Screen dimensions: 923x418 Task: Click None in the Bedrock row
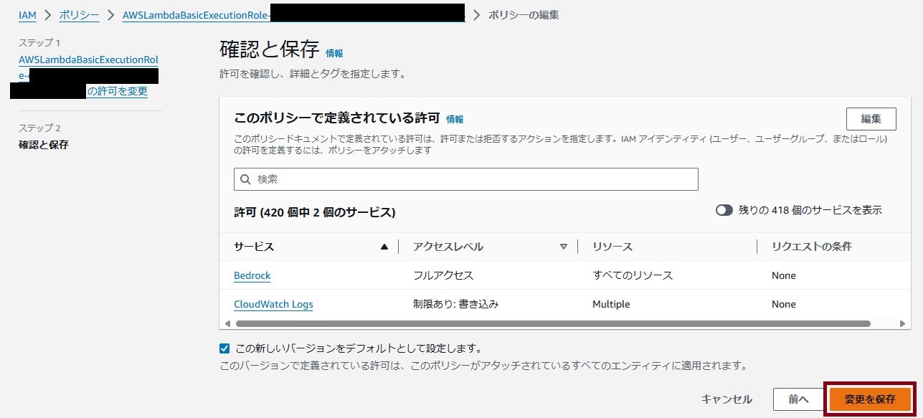[x=784, y=275]
